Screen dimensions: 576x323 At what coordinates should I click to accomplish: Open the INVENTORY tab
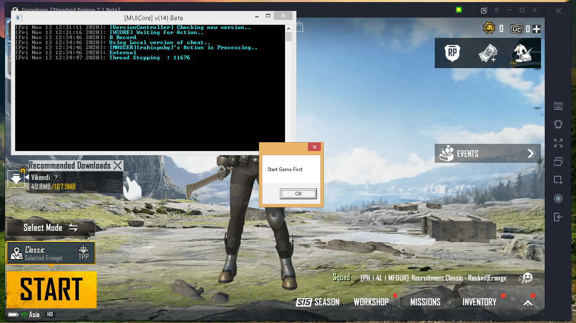tap(479, 302)
